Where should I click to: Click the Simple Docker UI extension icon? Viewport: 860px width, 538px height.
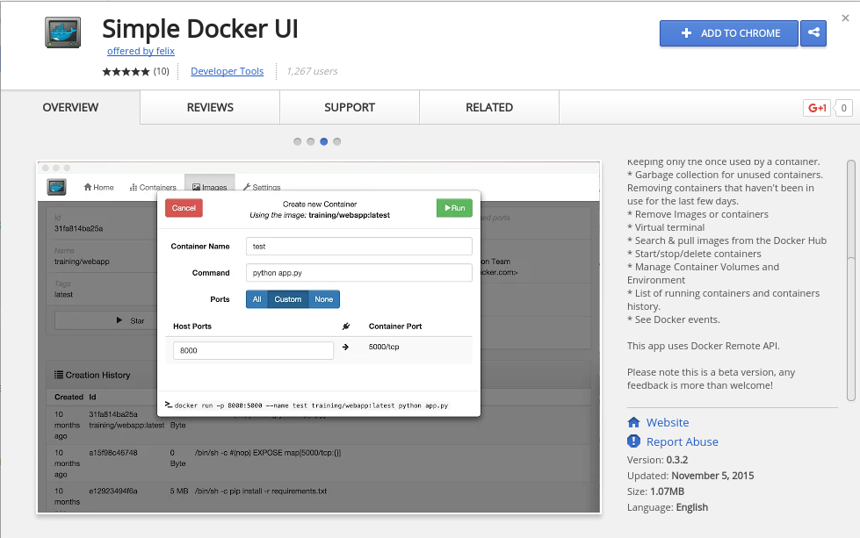coord(62,32)
